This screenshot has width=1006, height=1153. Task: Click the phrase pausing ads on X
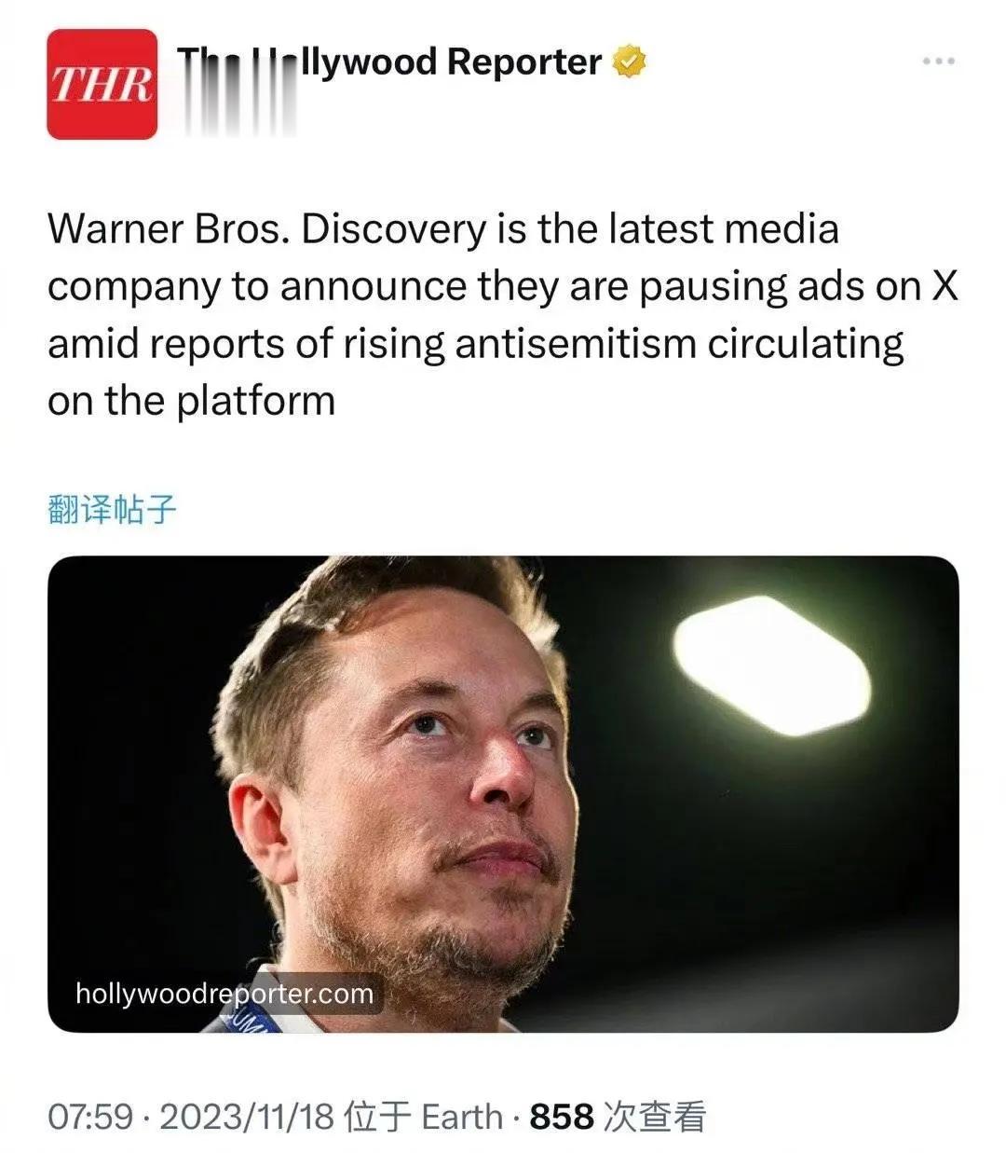[x=798, y=286]
